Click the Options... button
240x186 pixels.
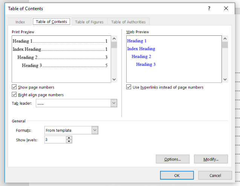coord(173,159)
